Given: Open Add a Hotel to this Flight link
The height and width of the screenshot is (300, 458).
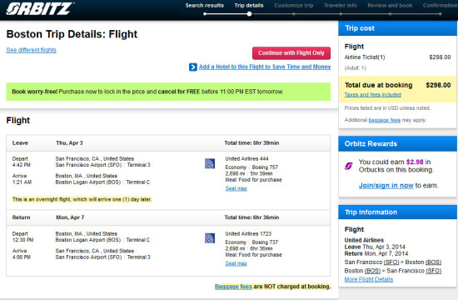Looking at the screenshot, I should [x=265, y=67].
